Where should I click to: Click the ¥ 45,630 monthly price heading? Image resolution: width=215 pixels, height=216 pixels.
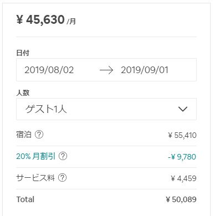coord(40,19)
